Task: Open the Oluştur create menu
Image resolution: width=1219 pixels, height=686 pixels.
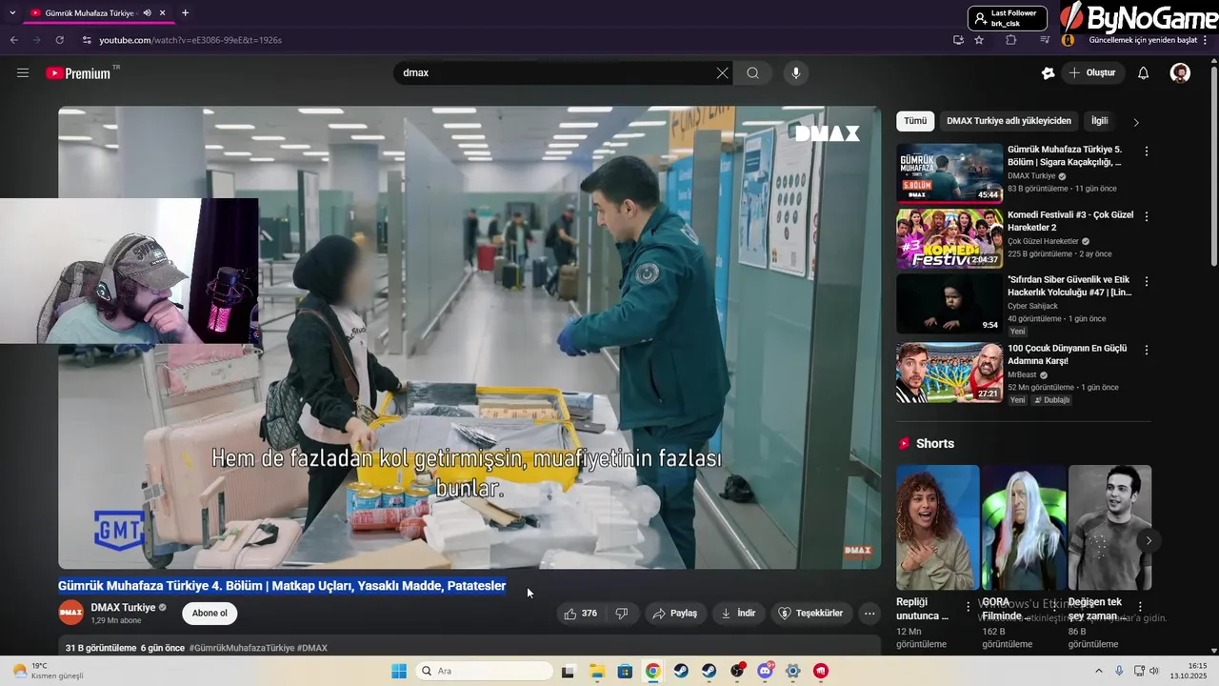Action: tap(1092, 73)
